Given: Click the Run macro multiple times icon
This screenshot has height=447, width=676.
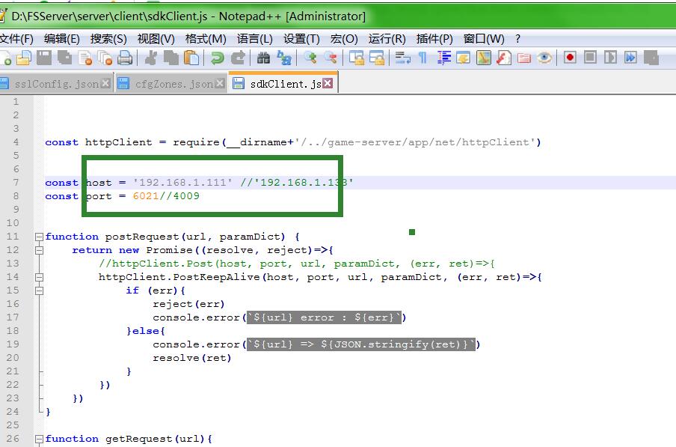Looking at the screenshot, I should (x=630, y=58).
